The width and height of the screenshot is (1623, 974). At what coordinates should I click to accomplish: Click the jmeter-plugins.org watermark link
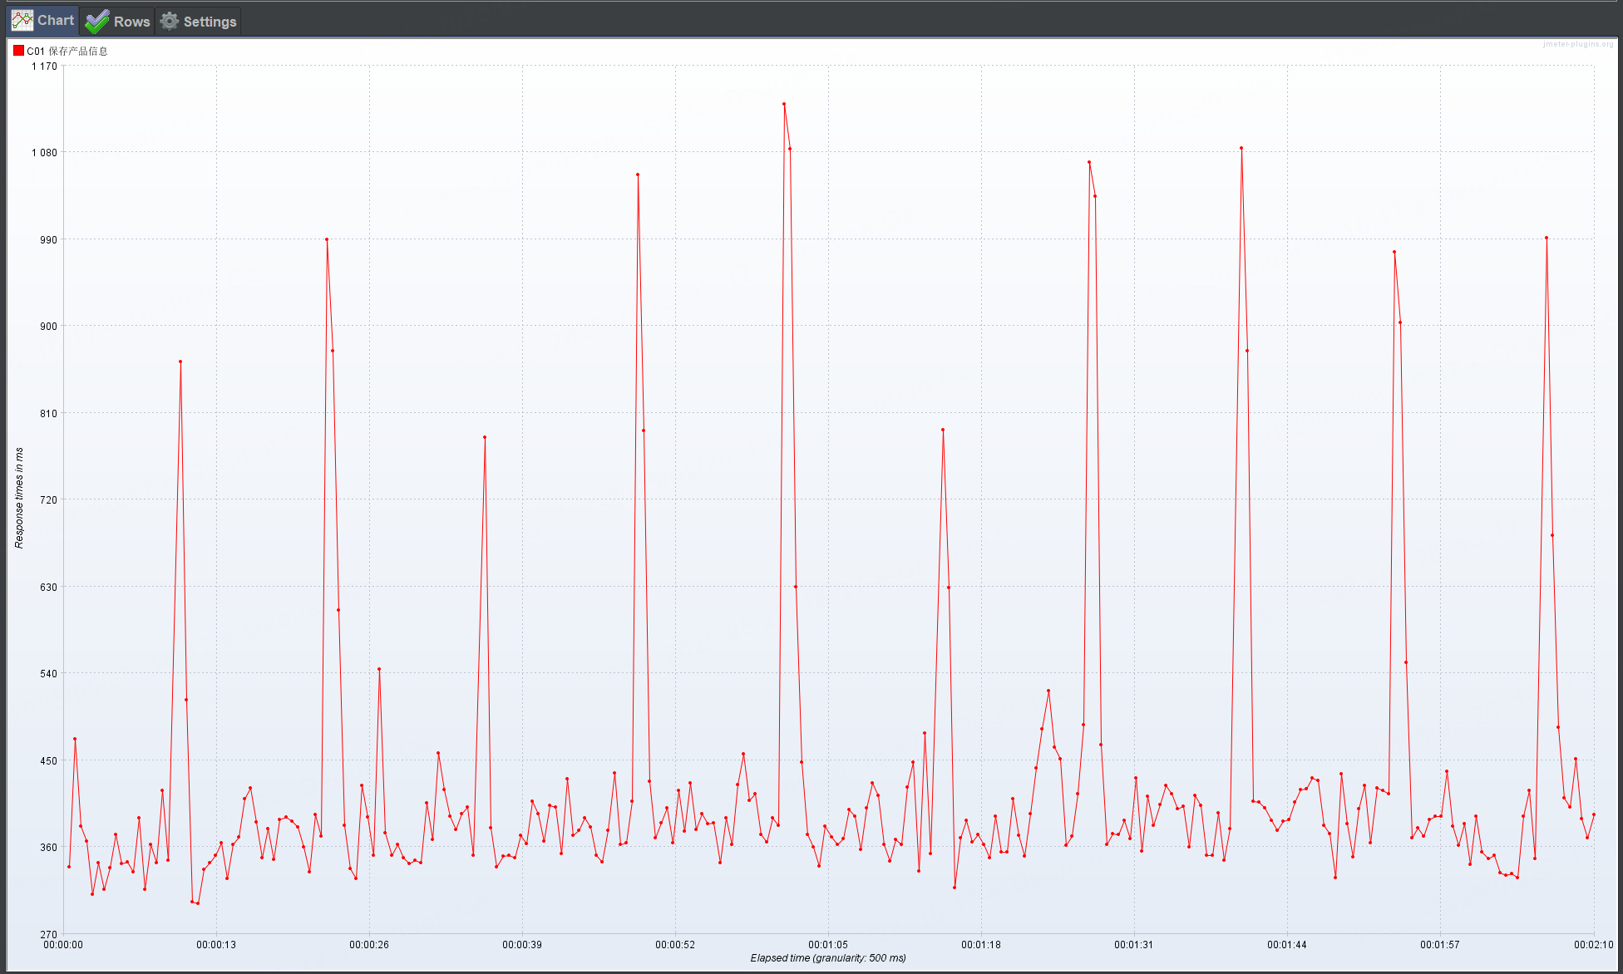pyautogui.click(x=1578, y=44)
